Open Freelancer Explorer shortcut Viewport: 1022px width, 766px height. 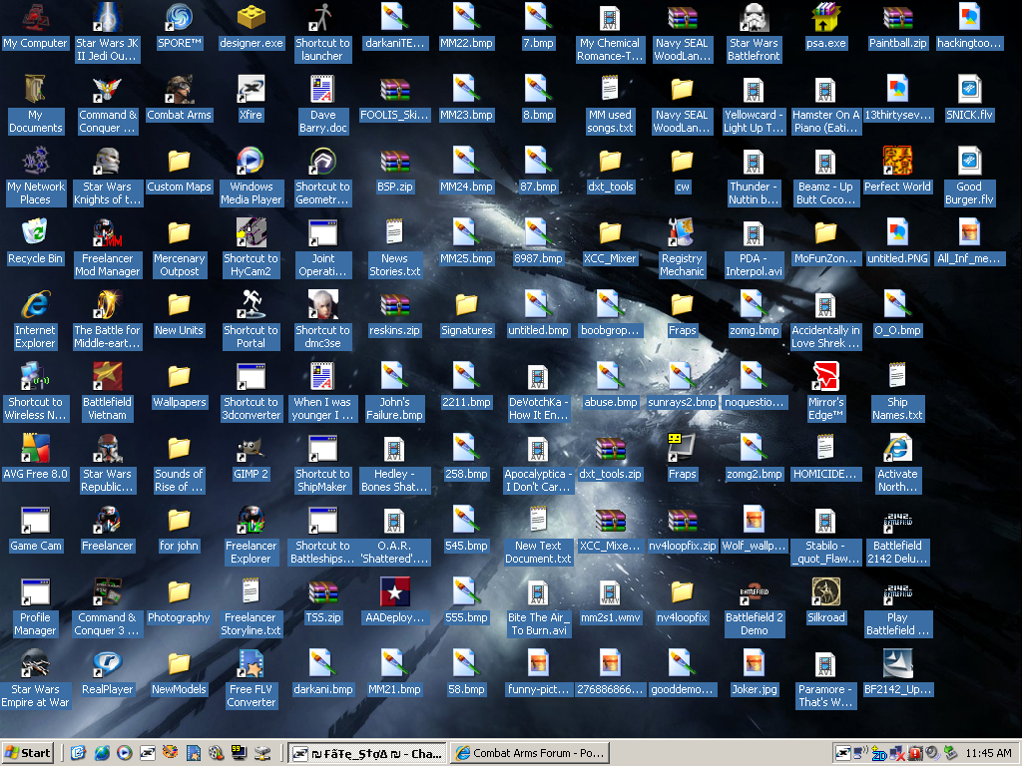(251, 536)
